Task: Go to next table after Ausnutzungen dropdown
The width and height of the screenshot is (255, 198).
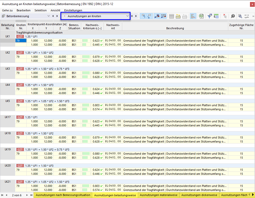Action: tap(136, 16)
